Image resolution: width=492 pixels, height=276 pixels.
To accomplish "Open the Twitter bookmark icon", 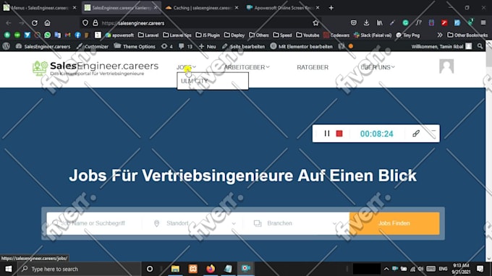I will point(27,35).
